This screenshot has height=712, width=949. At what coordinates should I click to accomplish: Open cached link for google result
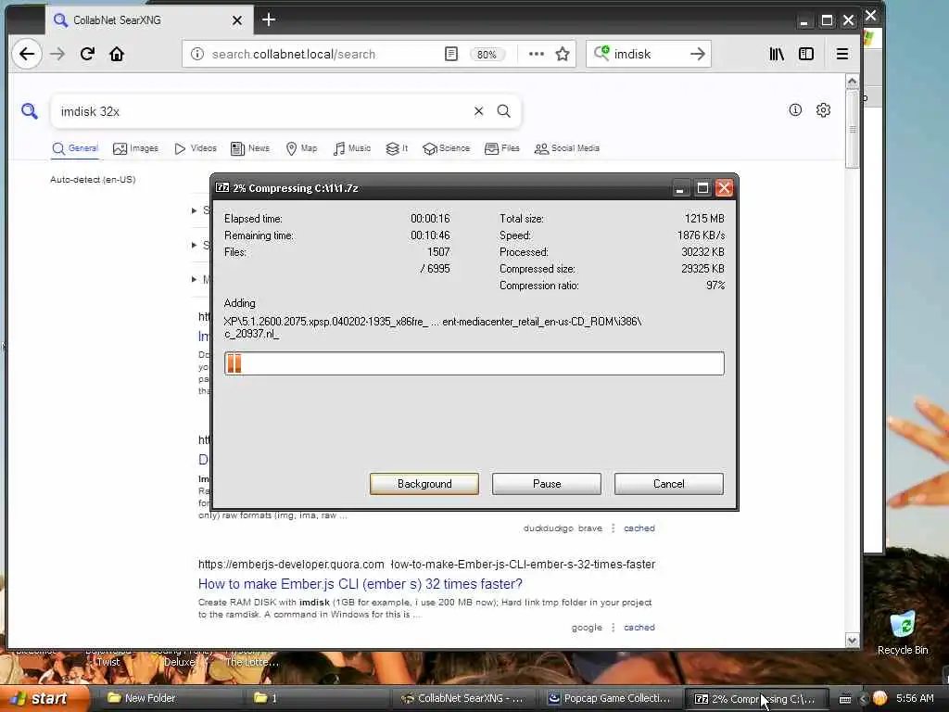(639, 628)
